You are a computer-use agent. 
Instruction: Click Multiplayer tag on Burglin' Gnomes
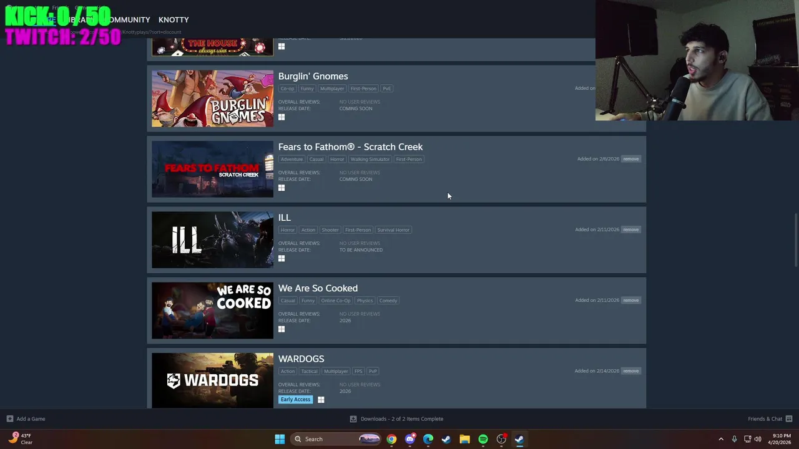pos(332,89)
